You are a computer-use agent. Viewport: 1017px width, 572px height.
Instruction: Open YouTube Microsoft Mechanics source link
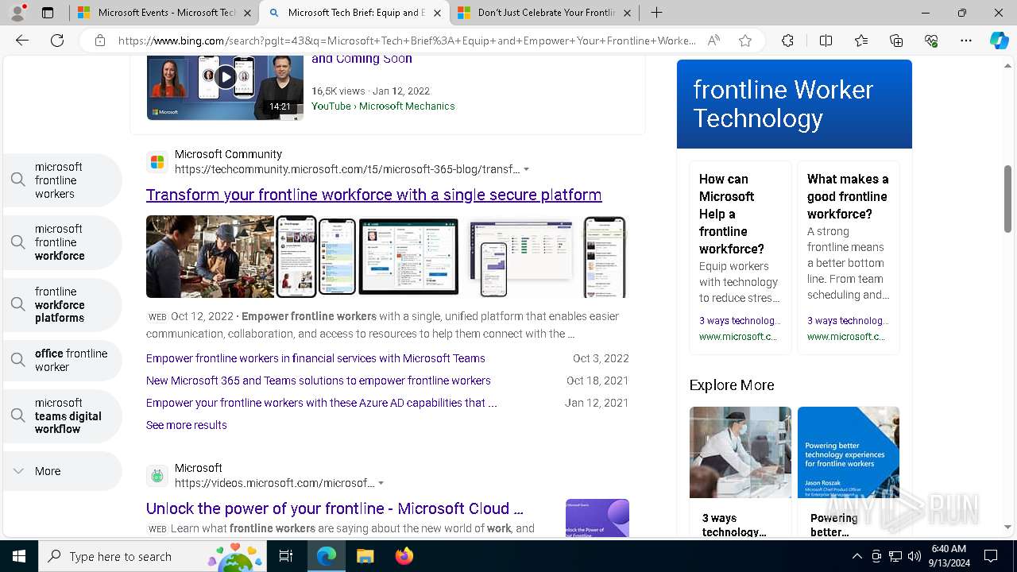383,106
